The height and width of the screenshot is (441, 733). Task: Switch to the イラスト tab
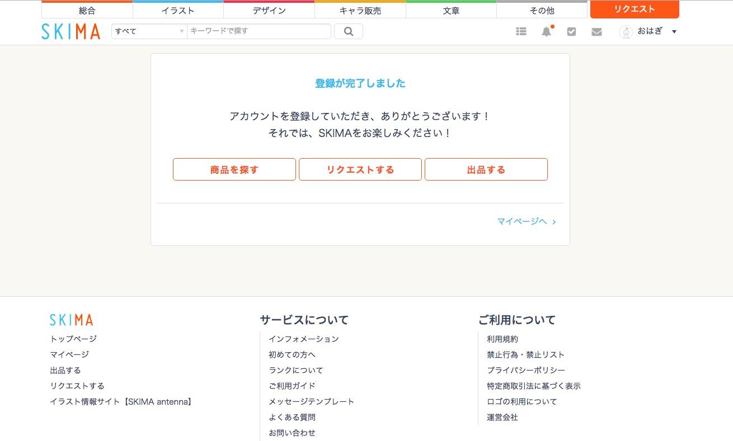[178, 10]
